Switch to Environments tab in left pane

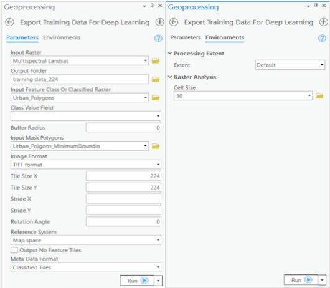pos(62,37)
